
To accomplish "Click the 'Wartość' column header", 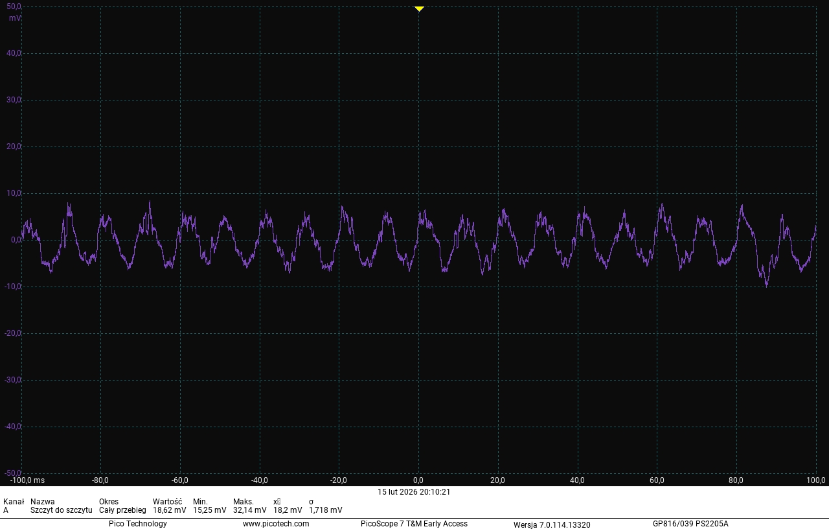I will coord(167,502).
